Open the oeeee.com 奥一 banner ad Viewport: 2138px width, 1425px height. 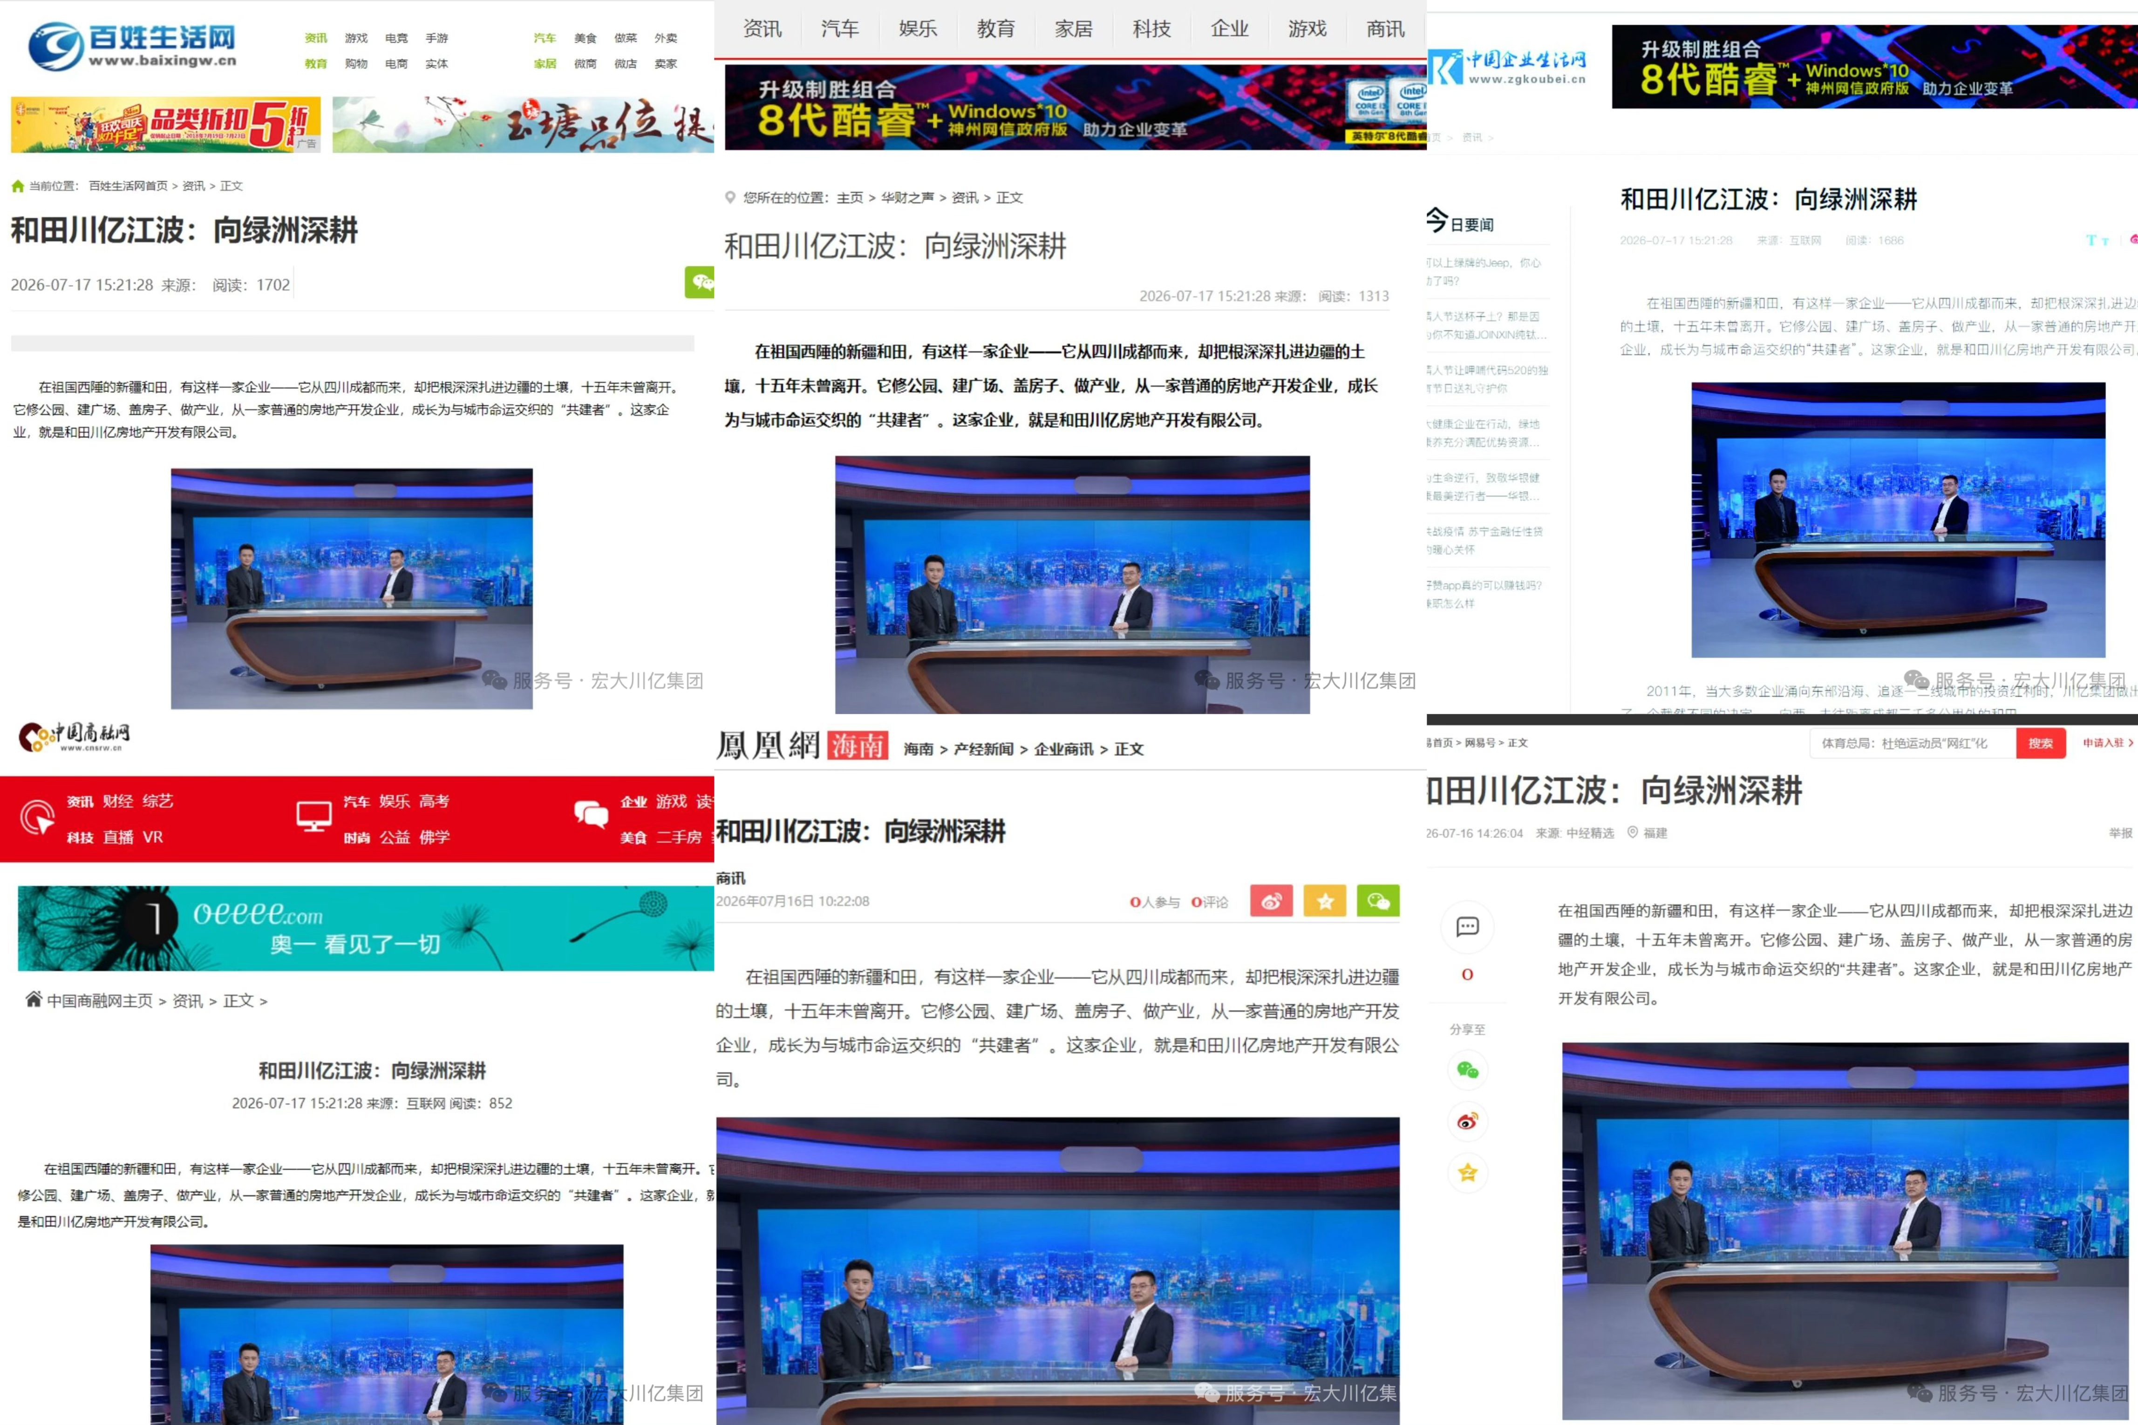pos(366,928)
